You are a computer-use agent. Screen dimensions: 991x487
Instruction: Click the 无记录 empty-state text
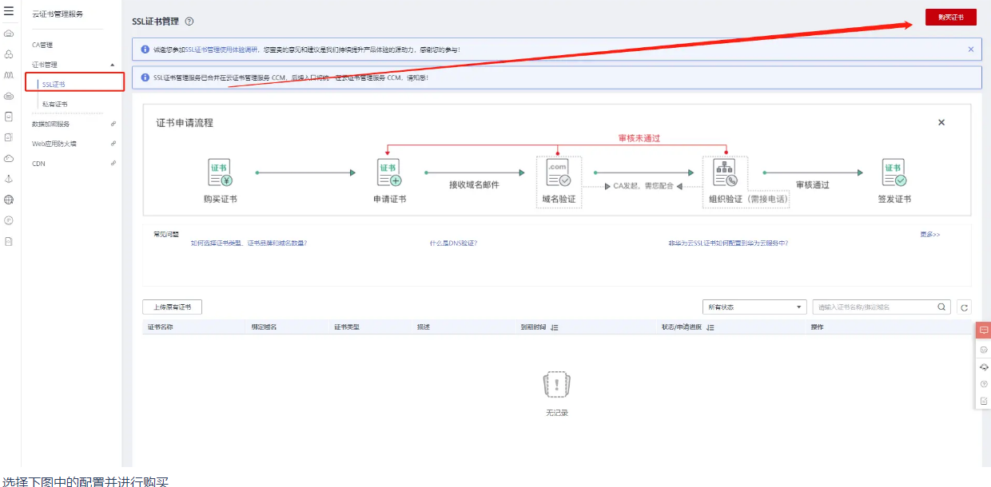coord(556,413)
